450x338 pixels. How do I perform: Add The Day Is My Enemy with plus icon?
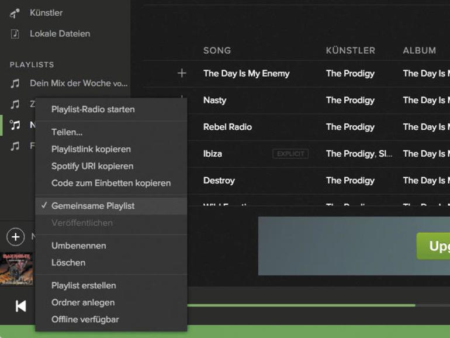click(182, 73)
